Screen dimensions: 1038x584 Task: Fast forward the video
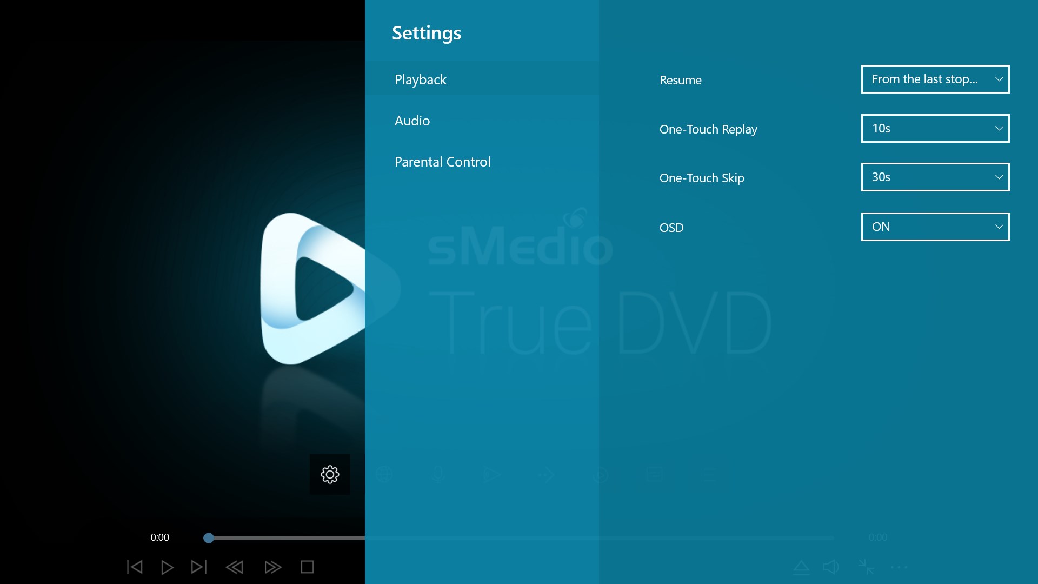(x=273, y=567)
